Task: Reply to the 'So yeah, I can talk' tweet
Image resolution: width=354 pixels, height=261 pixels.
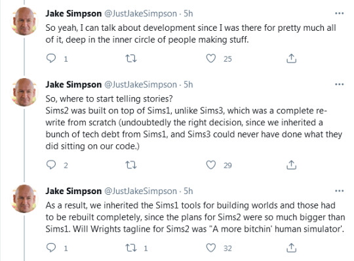Action: click(51, 58)
